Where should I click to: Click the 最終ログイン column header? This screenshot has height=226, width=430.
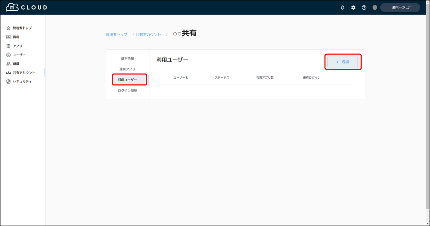(312, 78)
